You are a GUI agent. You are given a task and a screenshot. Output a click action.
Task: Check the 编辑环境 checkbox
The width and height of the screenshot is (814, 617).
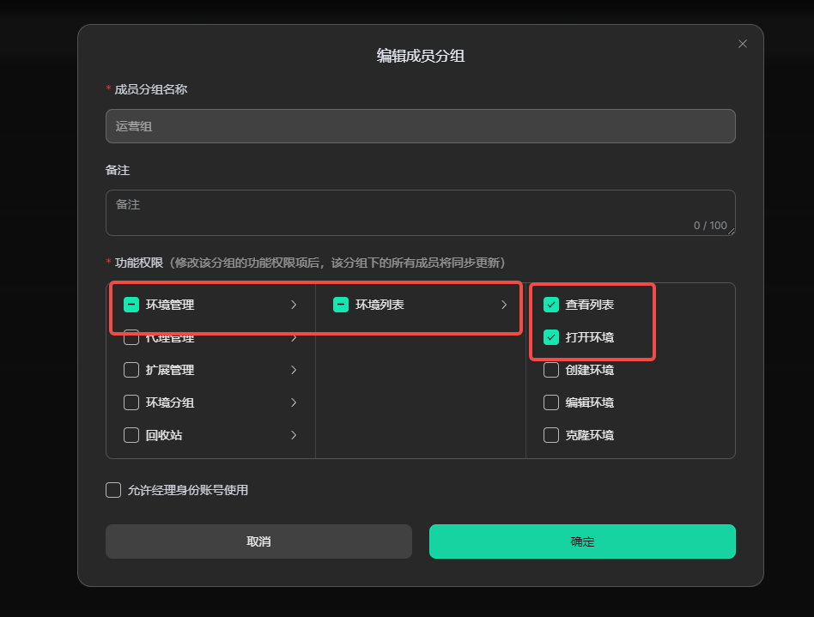click(551, 402)
